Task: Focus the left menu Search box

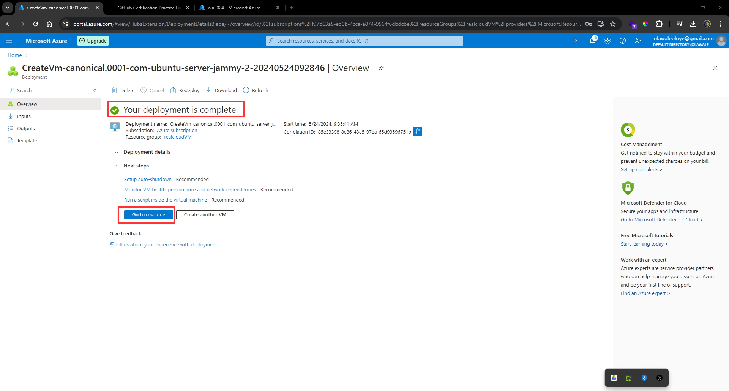Action: (47, 90)
